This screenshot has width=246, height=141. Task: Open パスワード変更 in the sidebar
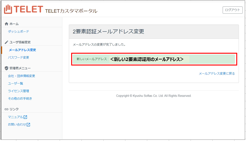[x=18, y=58]
